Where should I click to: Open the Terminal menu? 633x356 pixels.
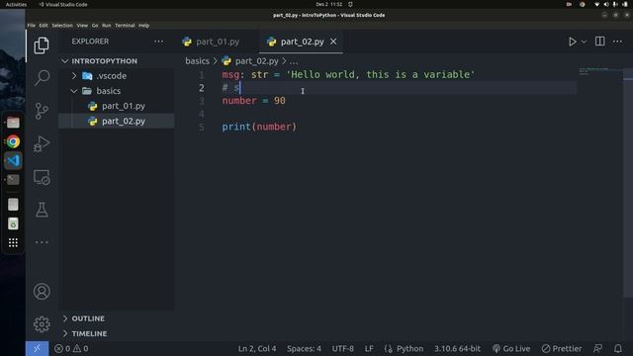click(125, 26)
